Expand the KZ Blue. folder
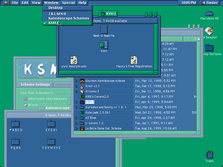This screenshot has width=223, height=167. [x=76, y=118]
